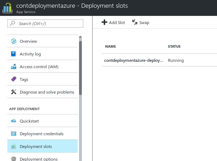This screenshot has width=217, height=161.
Task: Click the Access control people icon
Action: coord(14,67)
